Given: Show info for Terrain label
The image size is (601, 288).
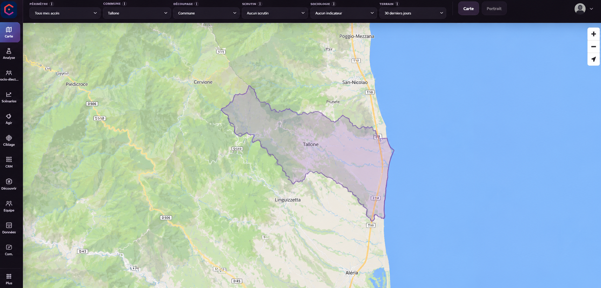Looking at the screenshot, I should 397,4.
